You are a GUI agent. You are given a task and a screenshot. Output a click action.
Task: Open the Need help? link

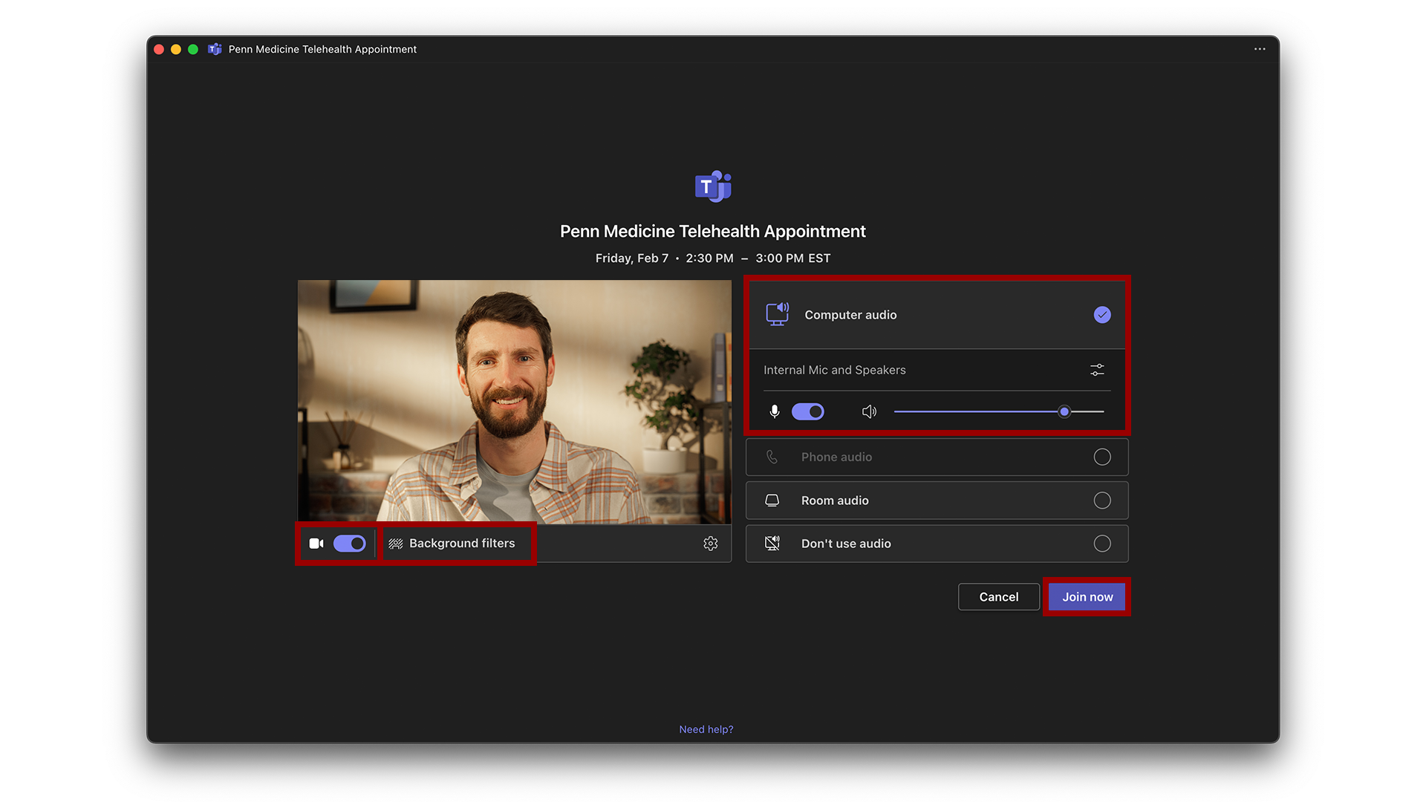click(706, 728)
